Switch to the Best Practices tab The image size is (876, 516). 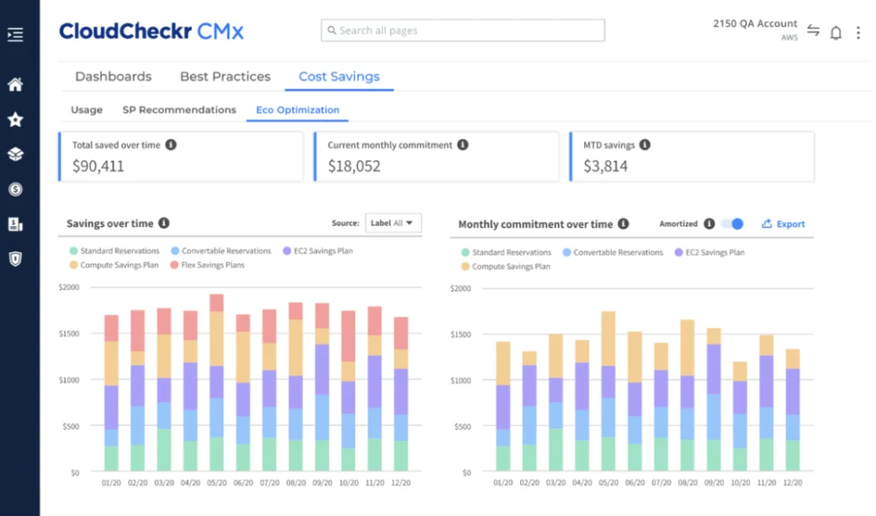[x=225, y=77]
